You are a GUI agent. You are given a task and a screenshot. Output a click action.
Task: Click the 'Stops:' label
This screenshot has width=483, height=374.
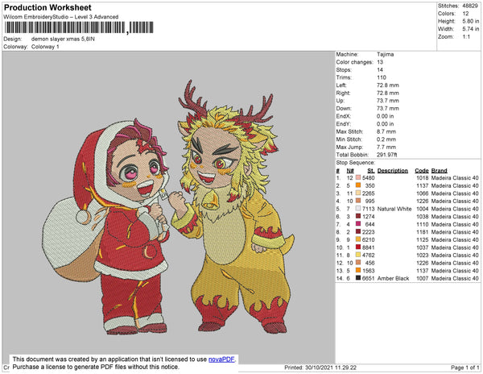[344, 69]
